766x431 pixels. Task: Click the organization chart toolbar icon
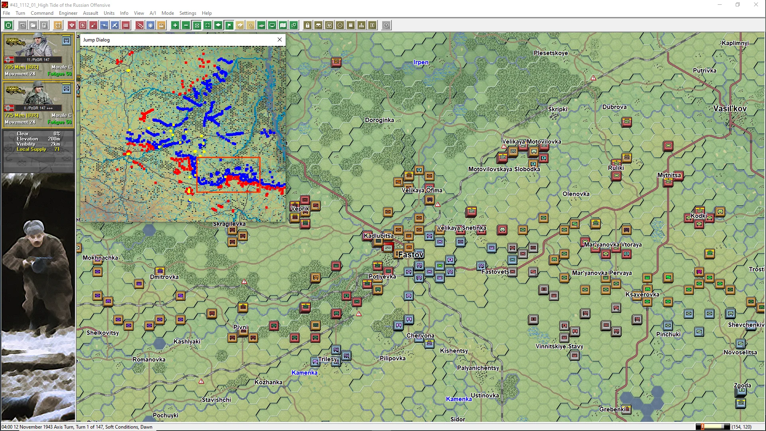pyautogui.click(x=361, y=26)
